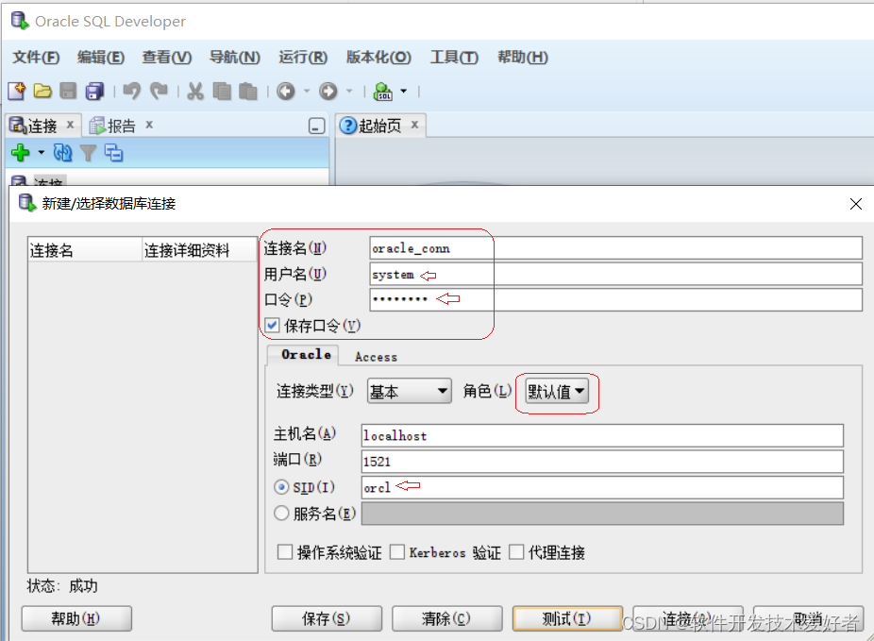The width and height of the screenshot is (874, 641).
Task: Click the Open folder toolbar icon
Action: (x=42, y=91)
